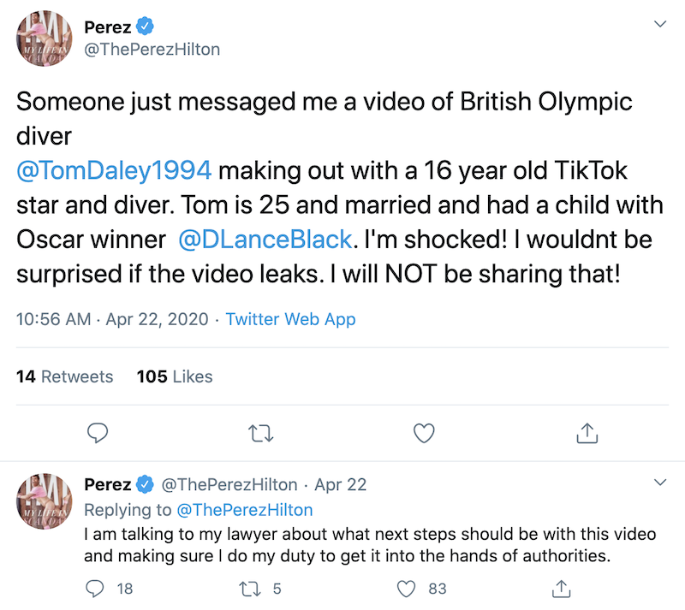Open the main tweet's chevron menu
The image size is (685, 610).
click(660, 25)
